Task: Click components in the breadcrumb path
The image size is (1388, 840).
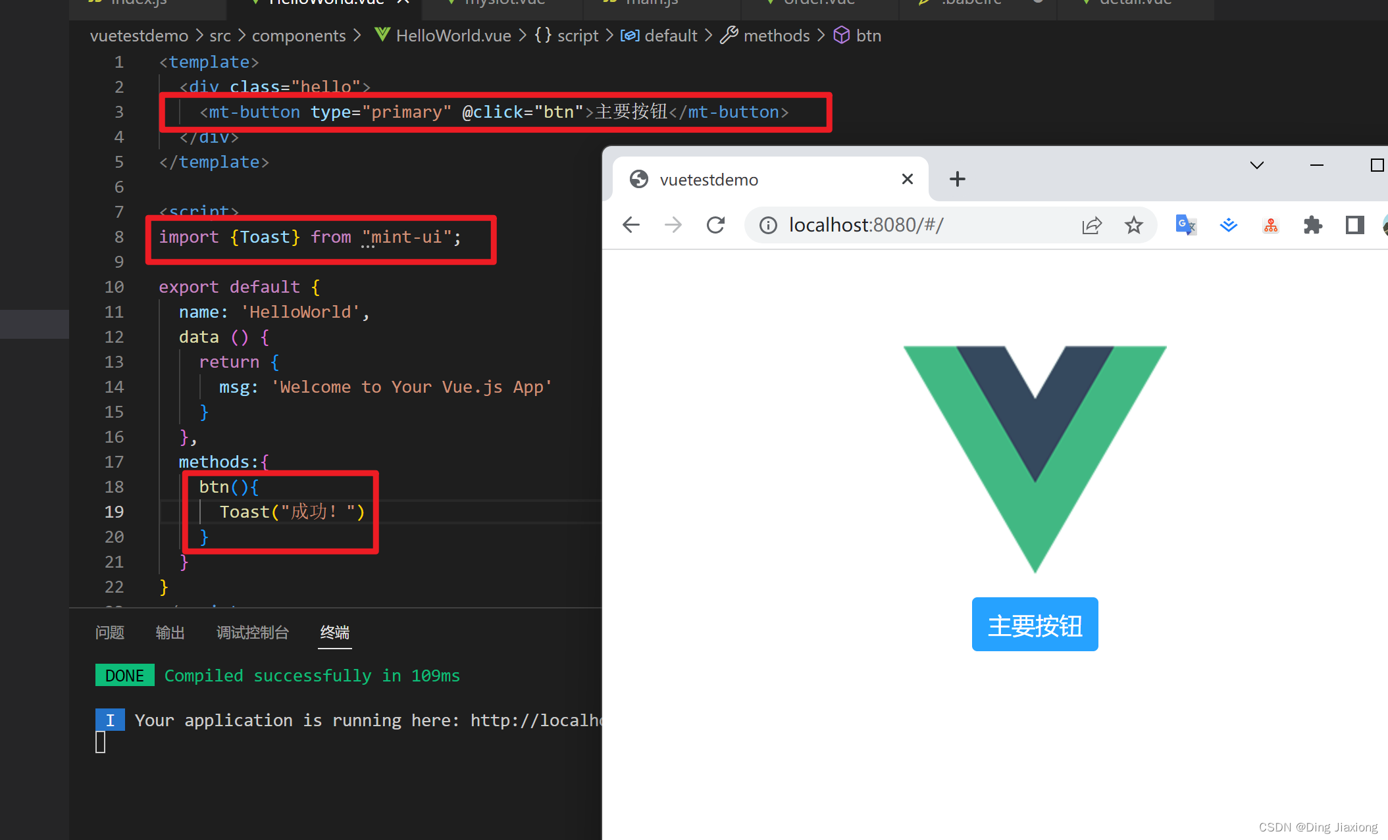Action: click(299, 36)
